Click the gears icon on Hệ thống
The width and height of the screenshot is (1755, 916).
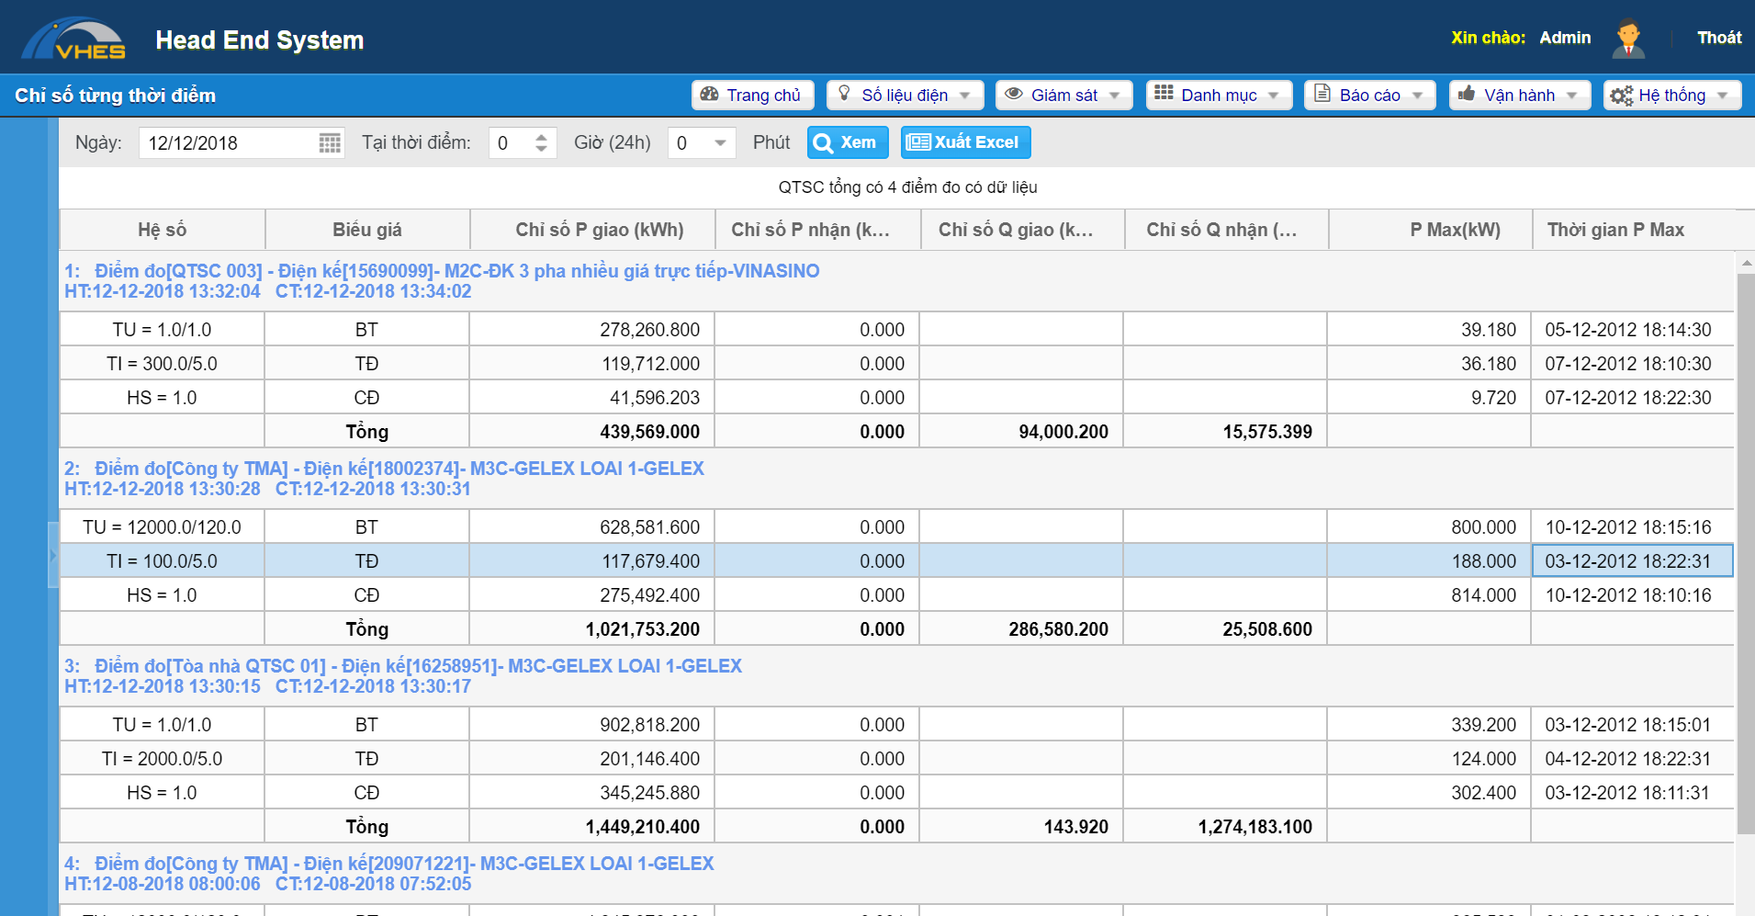(1622, 96)
